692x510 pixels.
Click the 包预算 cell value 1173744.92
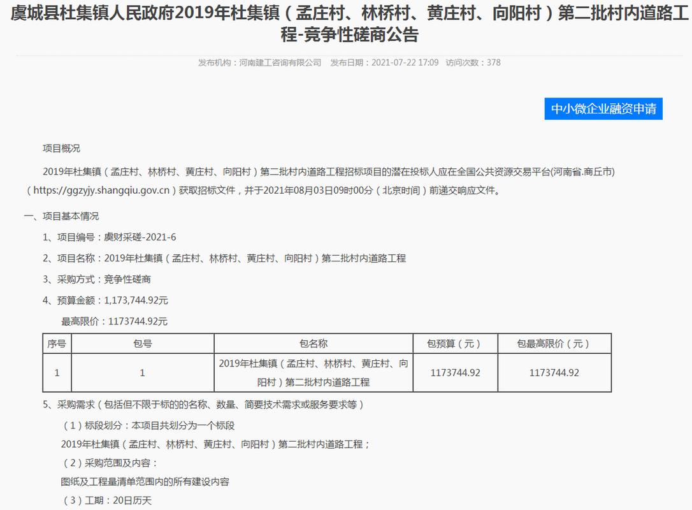tap(455, 373)
